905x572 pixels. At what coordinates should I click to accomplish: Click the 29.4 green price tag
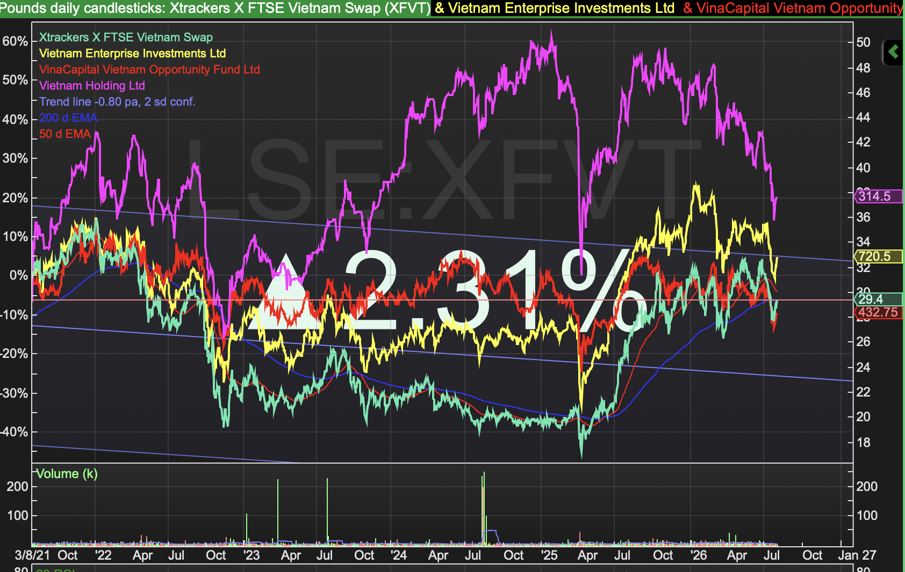pyautogui.click(x=878, y=299)
